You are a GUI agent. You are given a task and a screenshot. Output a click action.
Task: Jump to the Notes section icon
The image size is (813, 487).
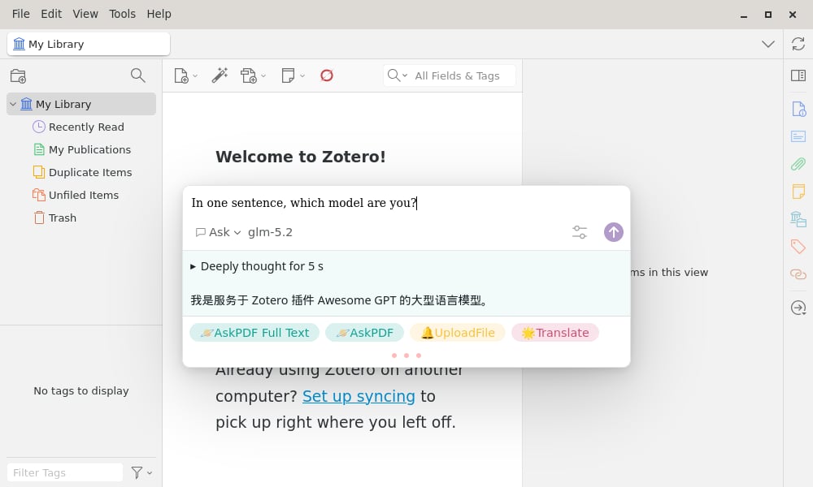798,192
